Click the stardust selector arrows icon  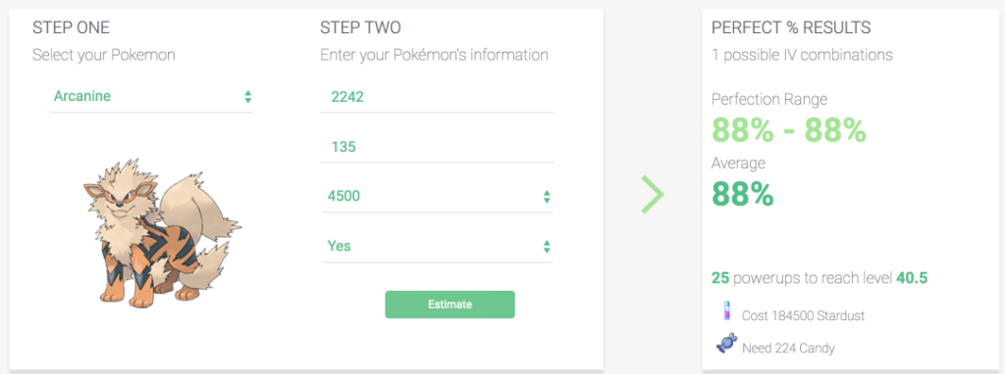(x=547, y=196)
